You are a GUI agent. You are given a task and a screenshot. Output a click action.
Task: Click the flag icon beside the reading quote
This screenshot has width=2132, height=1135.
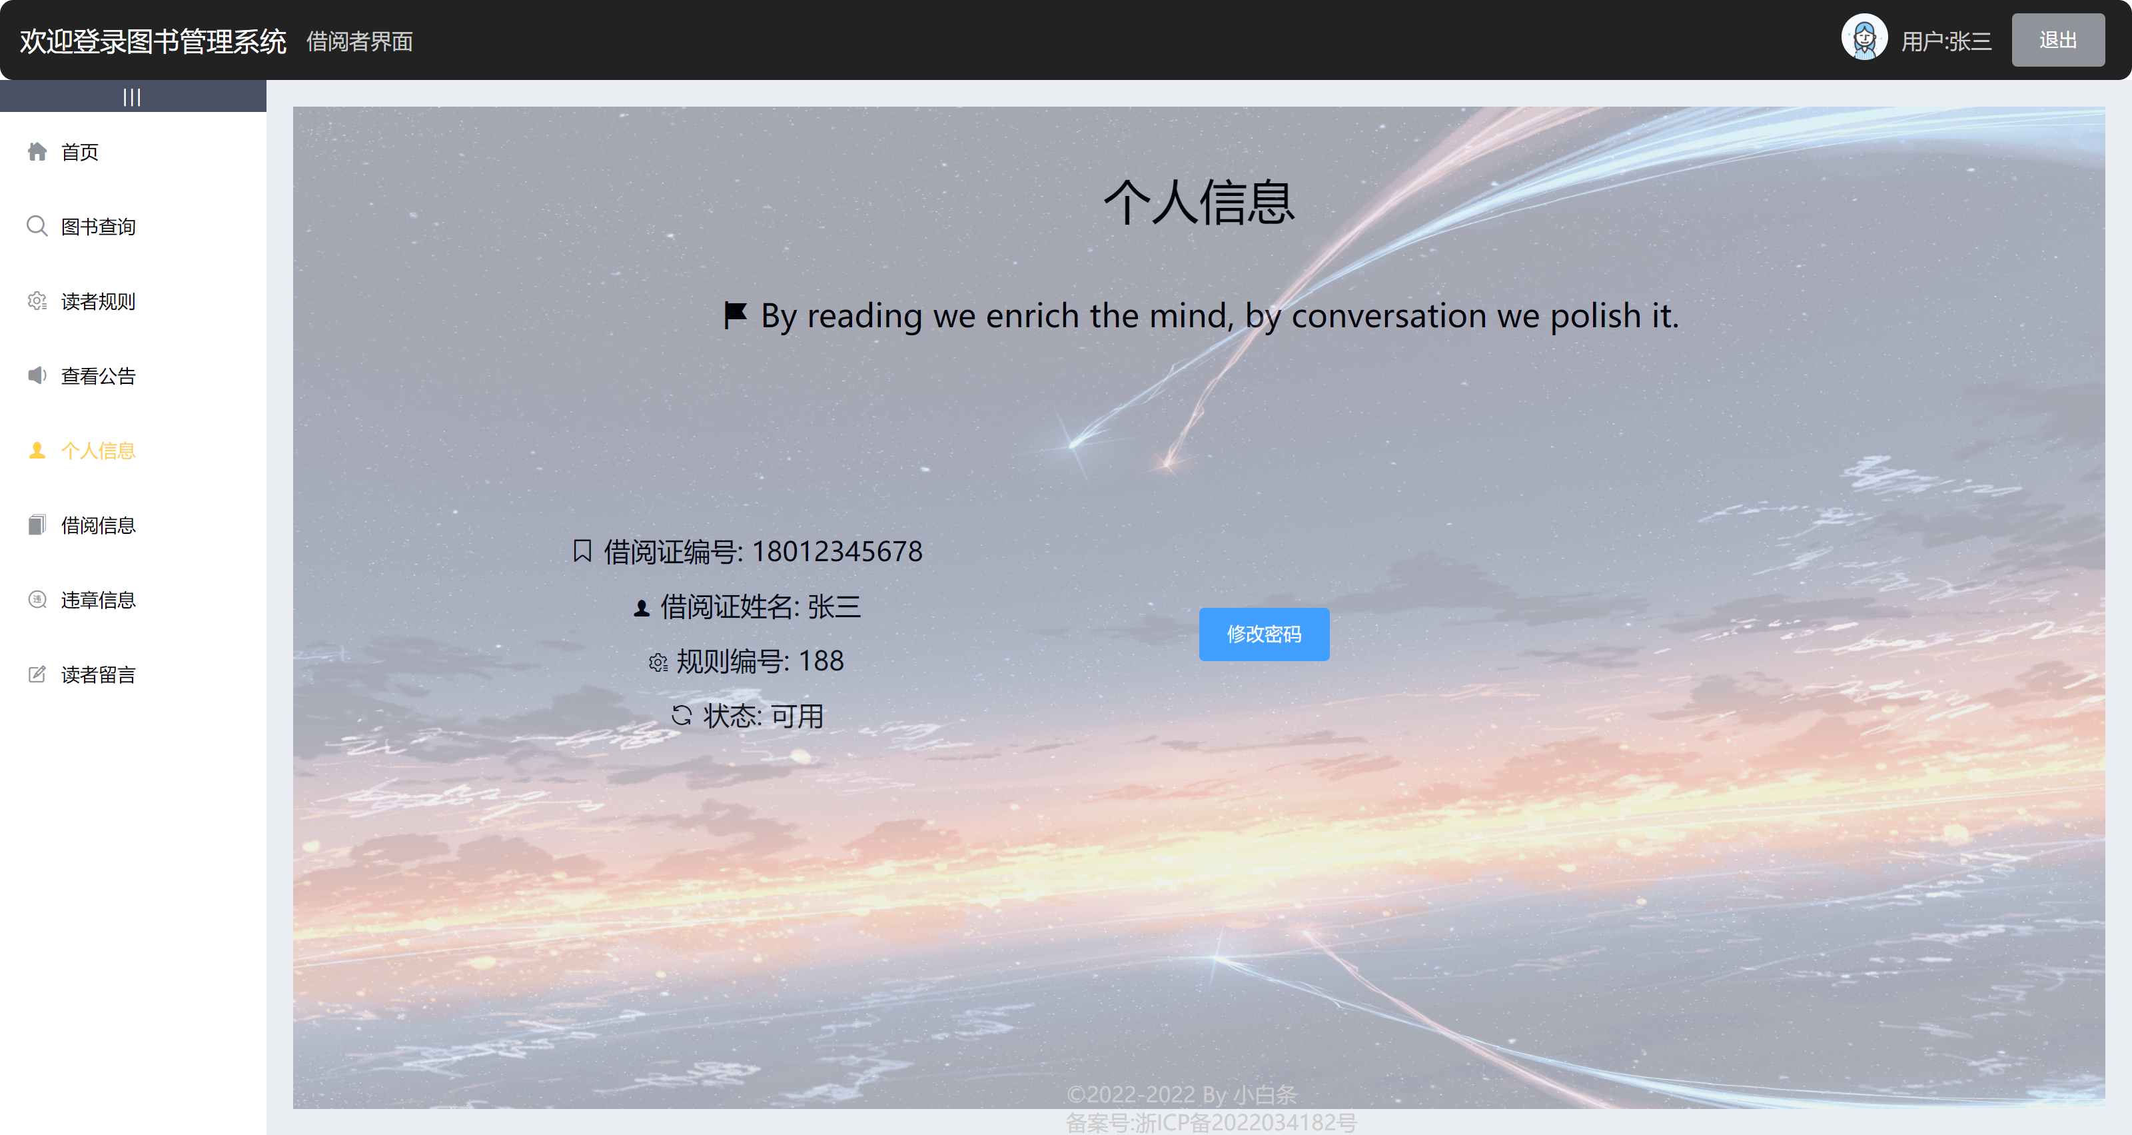point(735,315)
